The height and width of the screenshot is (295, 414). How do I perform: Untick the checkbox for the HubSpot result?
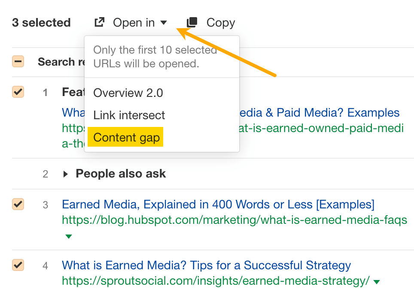[18, 205]
